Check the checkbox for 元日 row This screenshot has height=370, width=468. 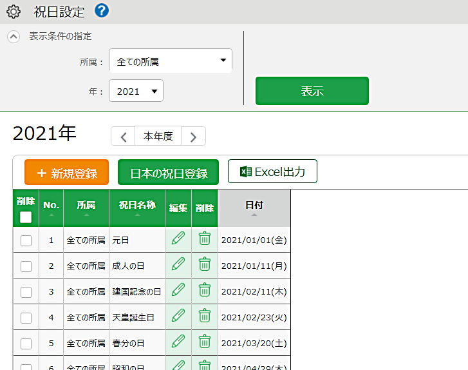click(x=26, y=240)
